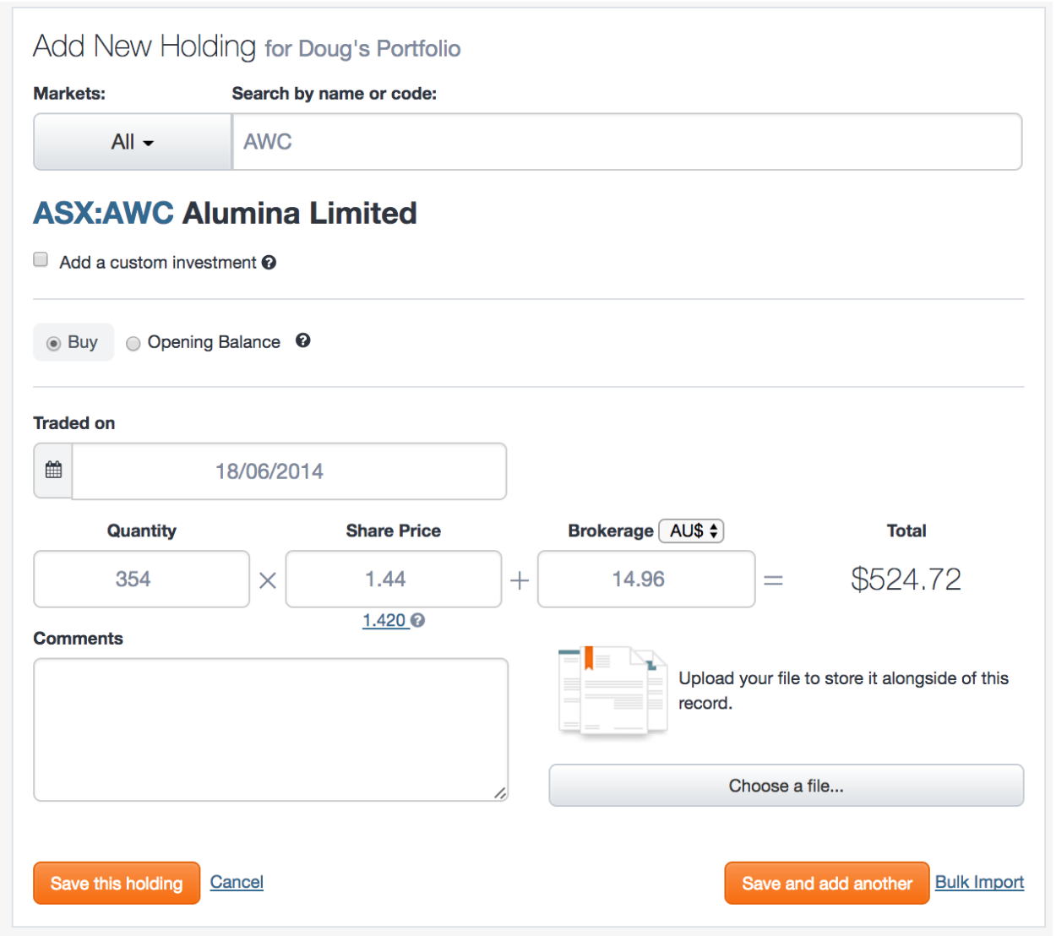Open the Markets All dropdown
1056x936 pixels.
click(x=132, y=141)
